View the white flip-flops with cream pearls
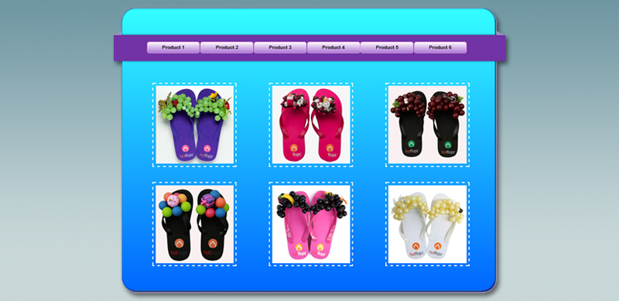Viewport: 619px width, 301px height. pos(428,224)
